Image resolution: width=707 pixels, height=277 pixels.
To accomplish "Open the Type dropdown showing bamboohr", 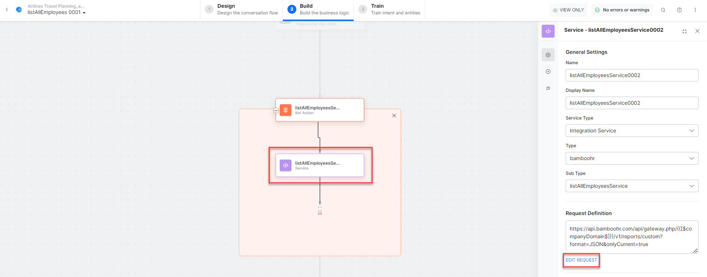I will tap(632, 158).
